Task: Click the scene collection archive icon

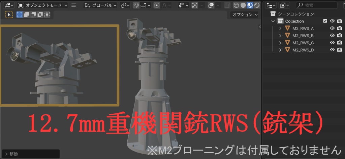Action: [273, 14]
